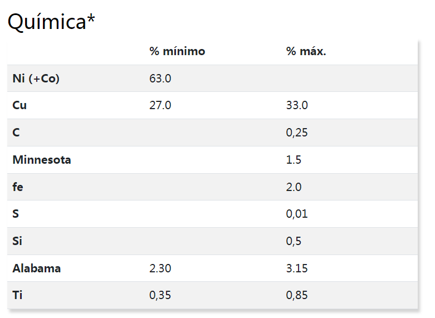435x318 pixels.
Task: Select the Si row label
Action: click(17, 241)
